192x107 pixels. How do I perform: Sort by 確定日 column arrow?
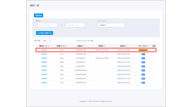click(126, 46)
